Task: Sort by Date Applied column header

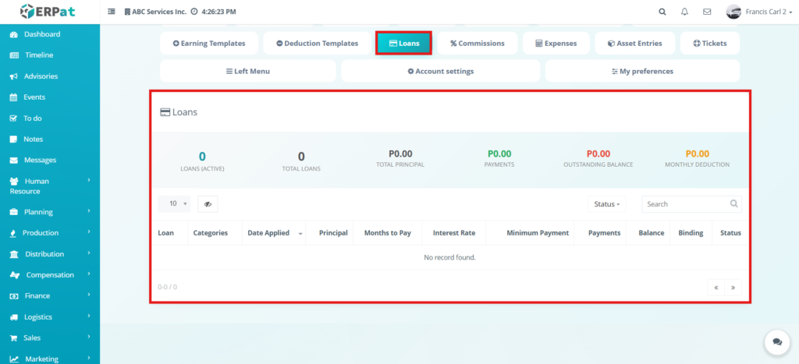Action: (x=268, y=233)
